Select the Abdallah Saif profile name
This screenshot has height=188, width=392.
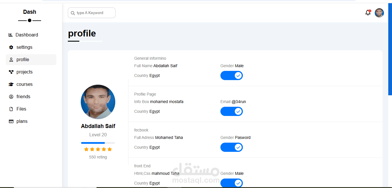click(98, 126)
